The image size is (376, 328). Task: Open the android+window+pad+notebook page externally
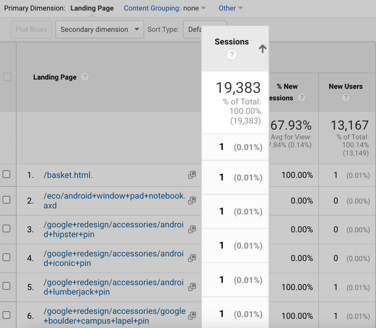click(192, 200)
